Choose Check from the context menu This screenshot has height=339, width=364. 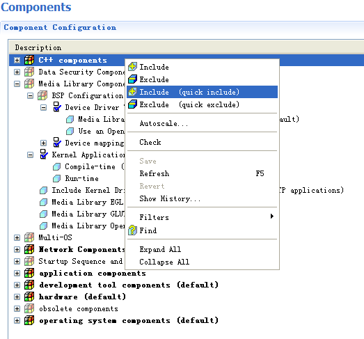203,142
